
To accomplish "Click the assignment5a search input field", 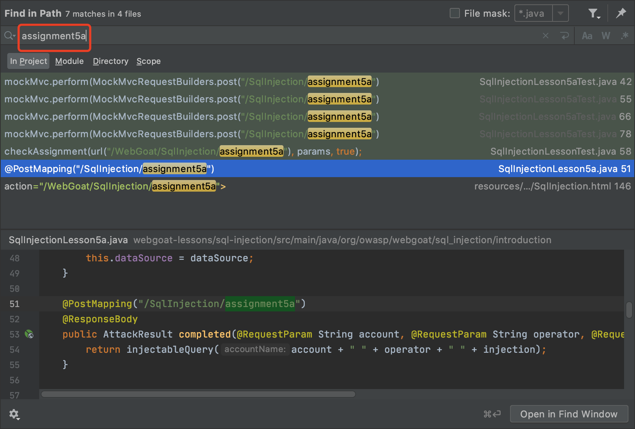I will click(54, 36).
